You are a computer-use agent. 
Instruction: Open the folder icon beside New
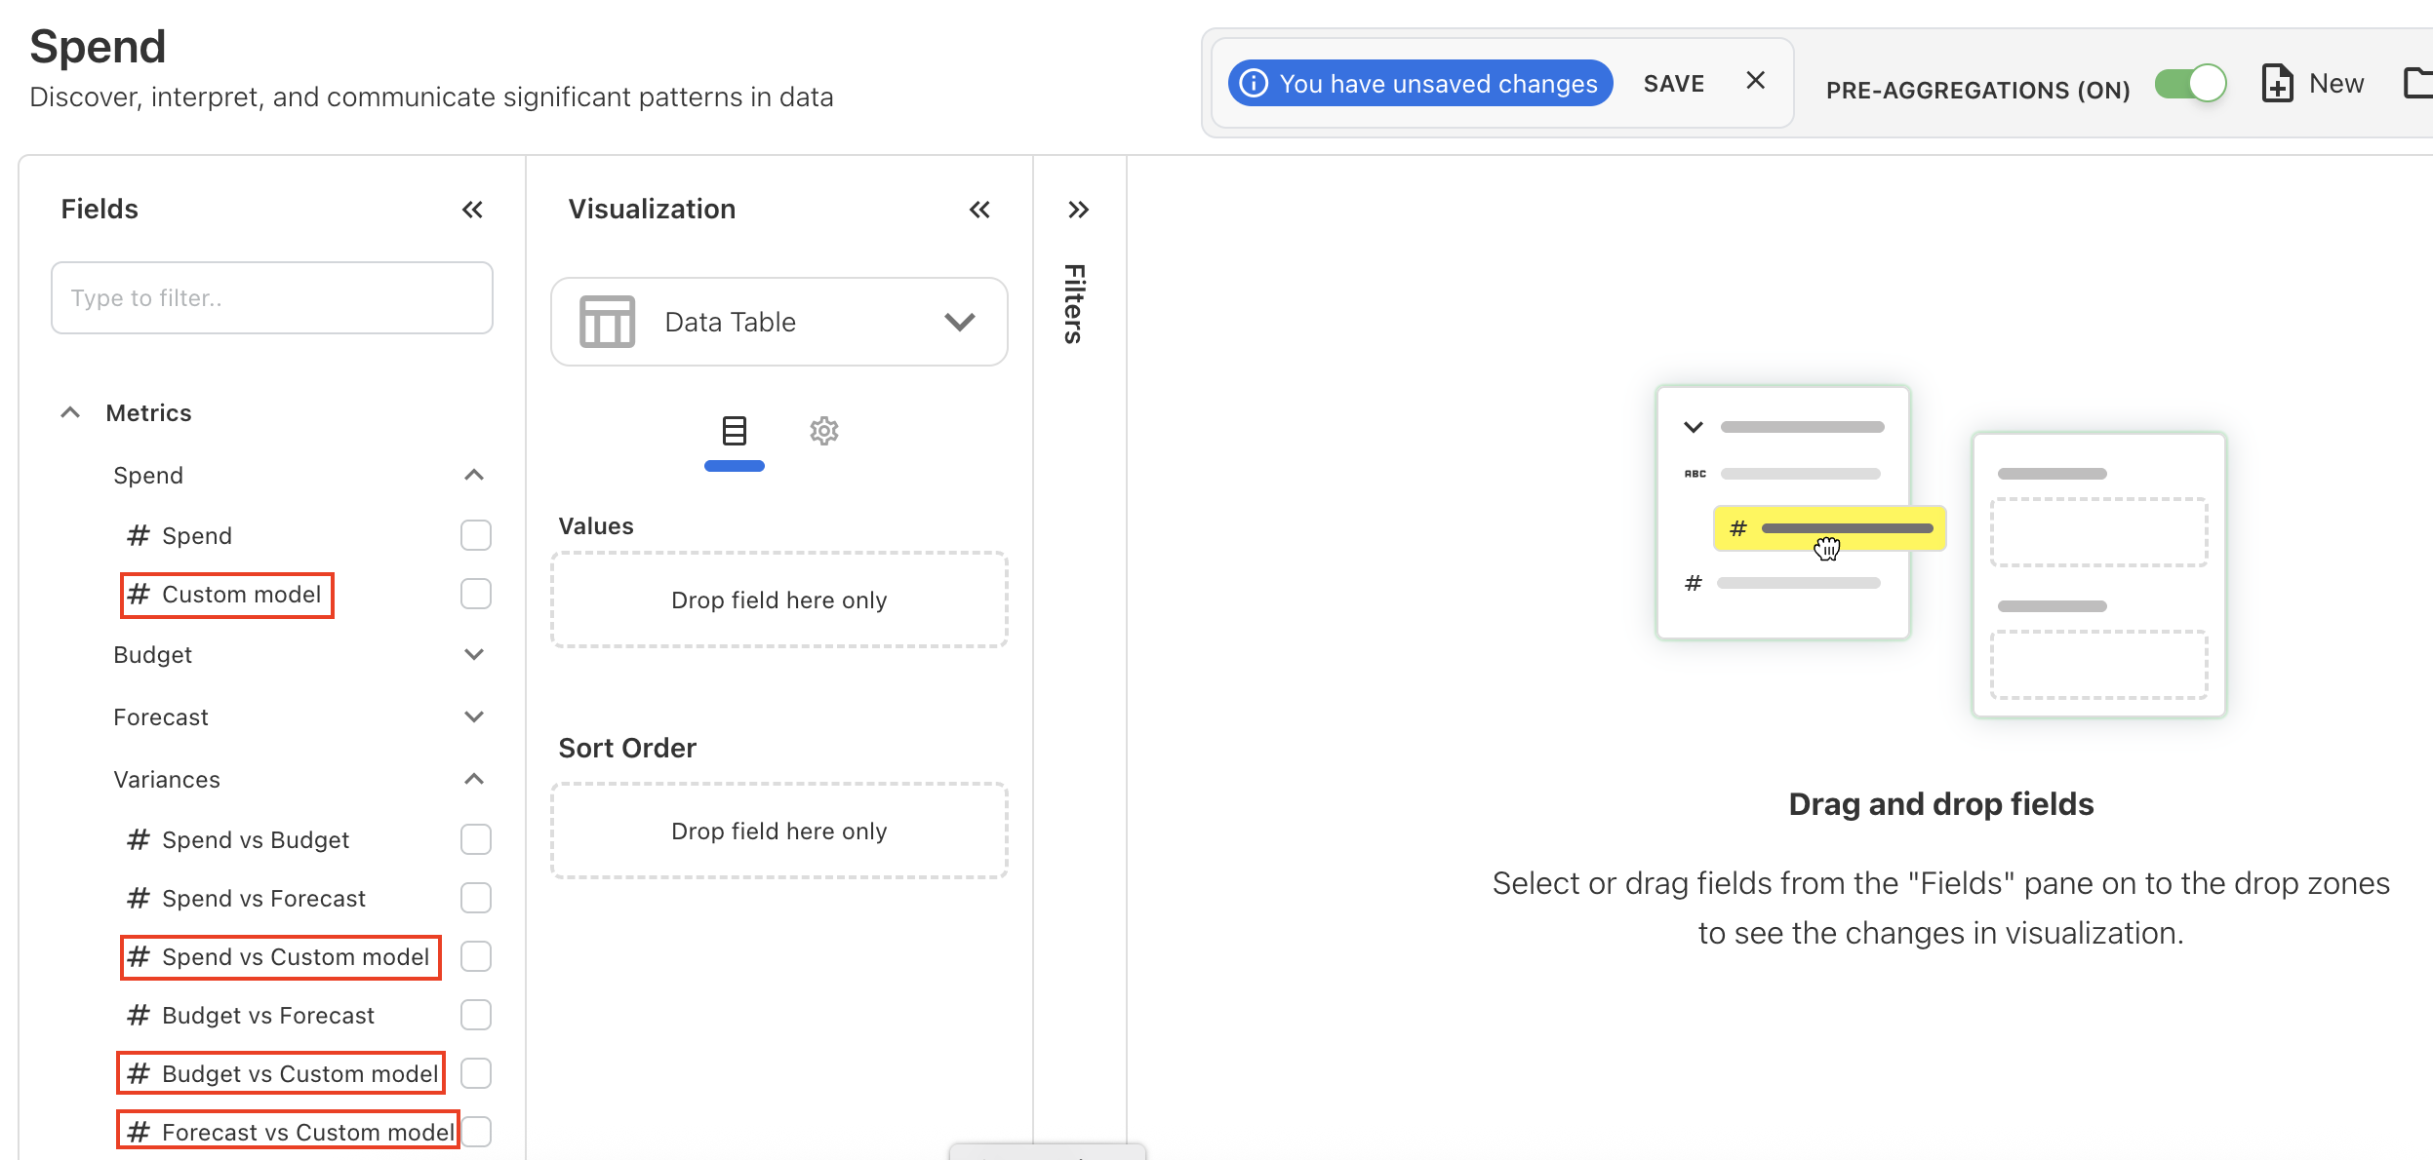click(2417, 84)
